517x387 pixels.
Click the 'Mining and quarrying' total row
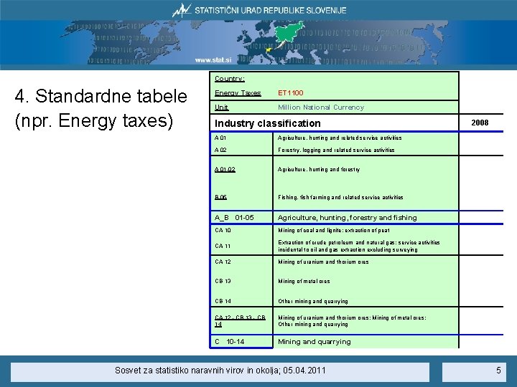pyautogui.click(x=315, y=342)
